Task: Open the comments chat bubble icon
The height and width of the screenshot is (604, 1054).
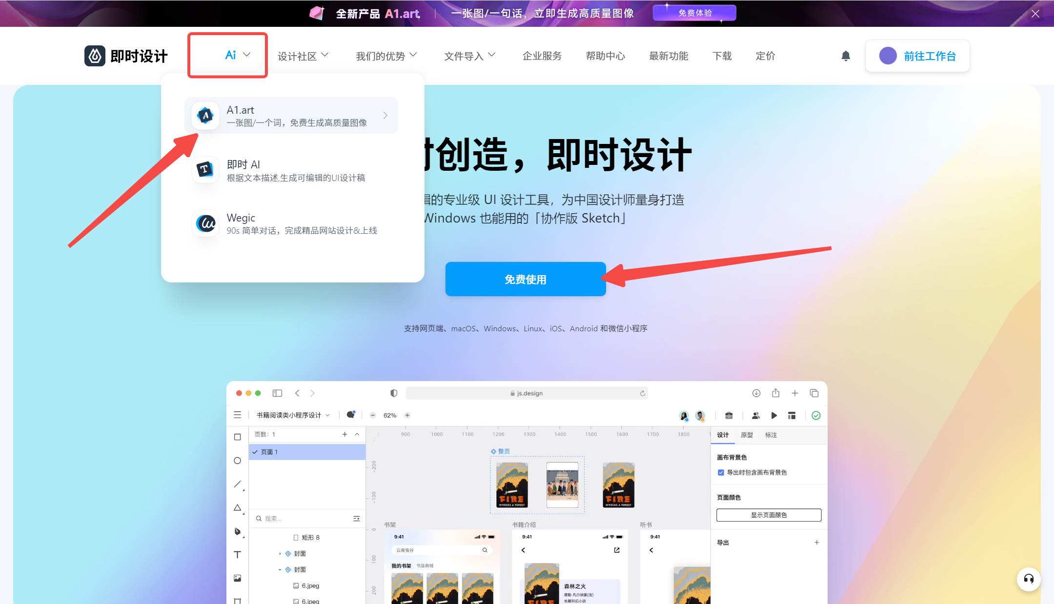Action: coord(351,415)
